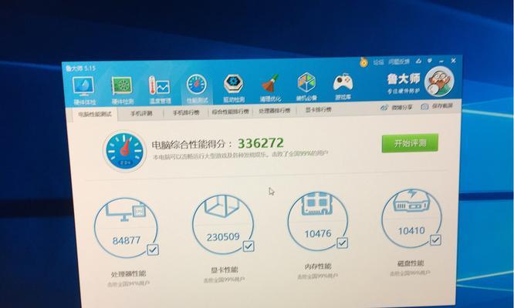514x308 pixels.
Task: Open the 硬件检测 hardware detection icon
Action: pos(122,86)
